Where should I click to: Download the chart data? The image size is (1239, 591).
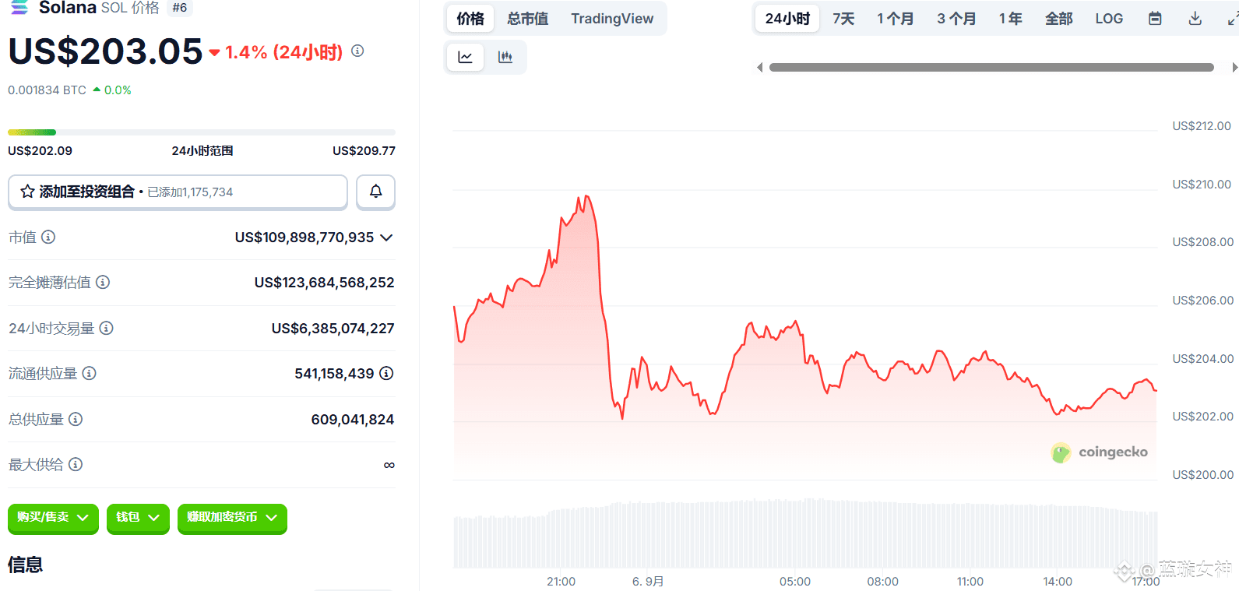click(x=1195, y=19)
